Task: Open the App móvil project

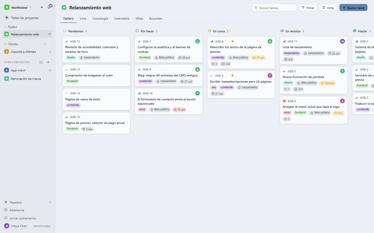Action: pos(27,70)
